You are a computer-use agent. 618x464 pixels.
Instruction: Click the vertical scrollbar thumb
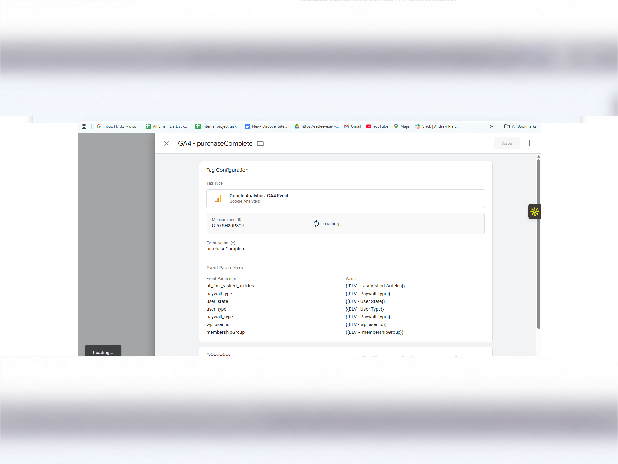pyautogui.click(x=538, y=244)
